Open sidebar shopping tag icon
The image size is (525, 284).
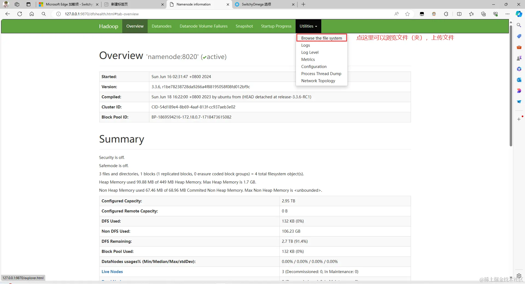click(x=519, y=36)
